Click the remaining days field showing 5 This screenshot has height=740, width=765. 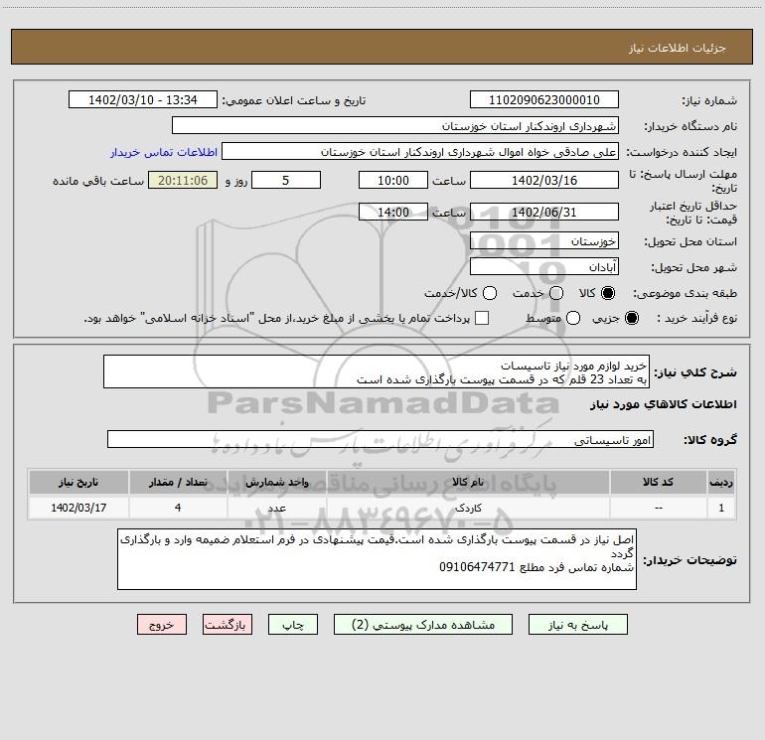point(286,180)
